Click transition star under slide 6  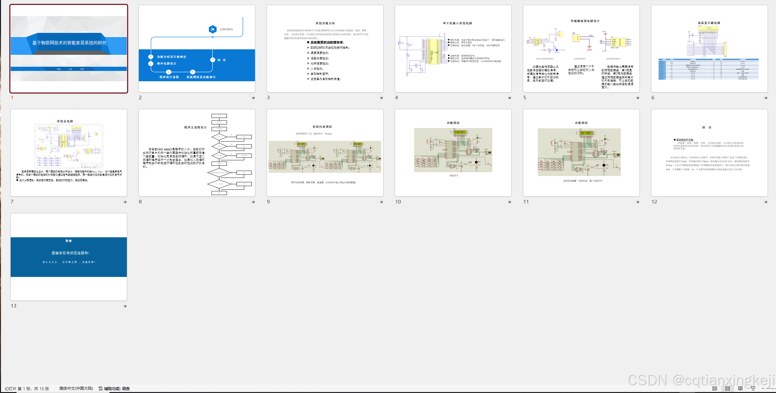click(x=766, y=98)
